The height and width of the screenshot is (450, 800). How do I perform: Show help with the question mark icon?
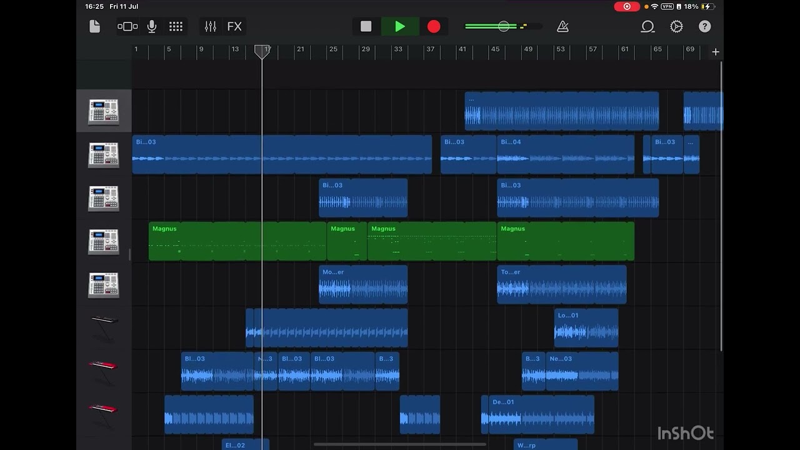(705, 26)
